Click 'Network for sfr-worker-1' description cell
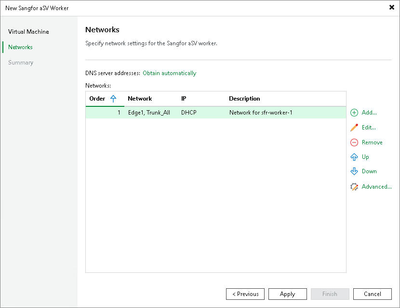Image resolution: width=400 pixels, height=308 pixels. point(261,113)
